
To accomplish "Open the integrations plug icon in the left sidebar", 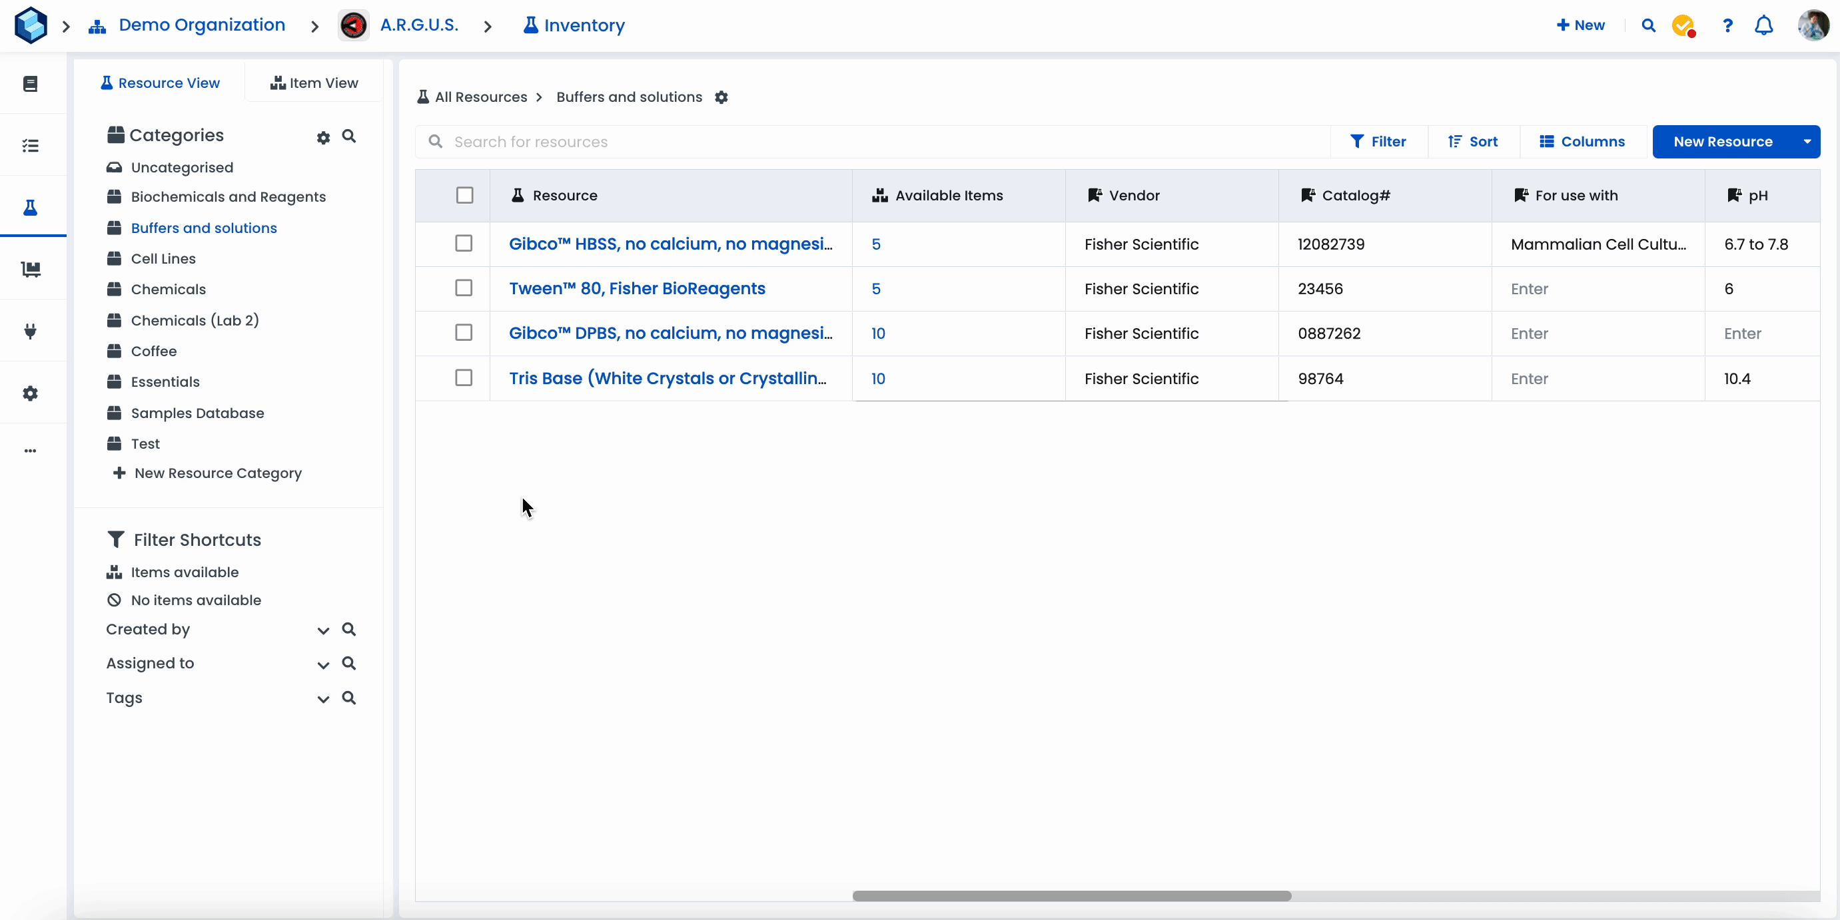I will [30, 331].
